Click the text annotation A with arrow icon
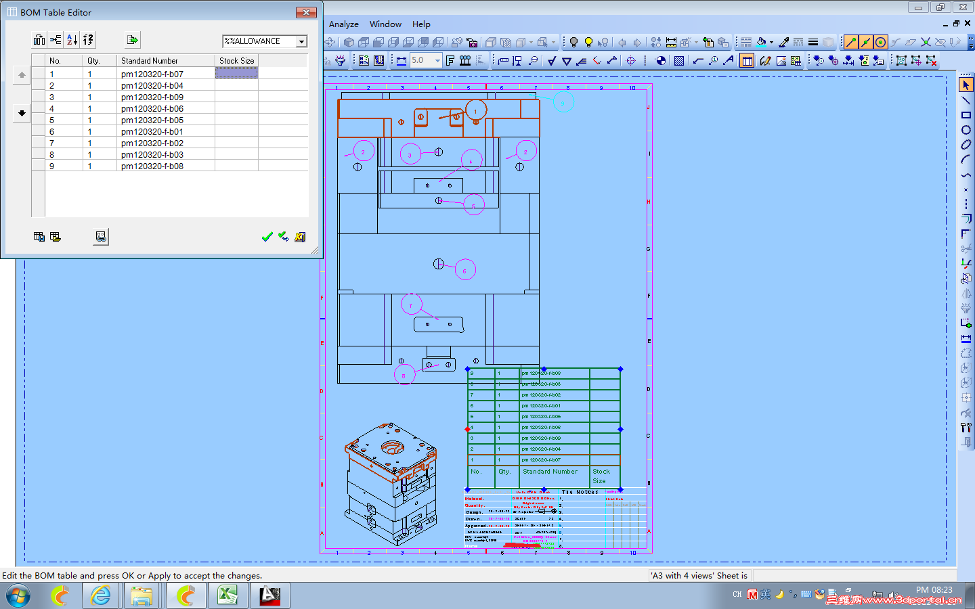The height and width of the screenshot is (609, 975). pyautogui.click(x=729, y=60)
